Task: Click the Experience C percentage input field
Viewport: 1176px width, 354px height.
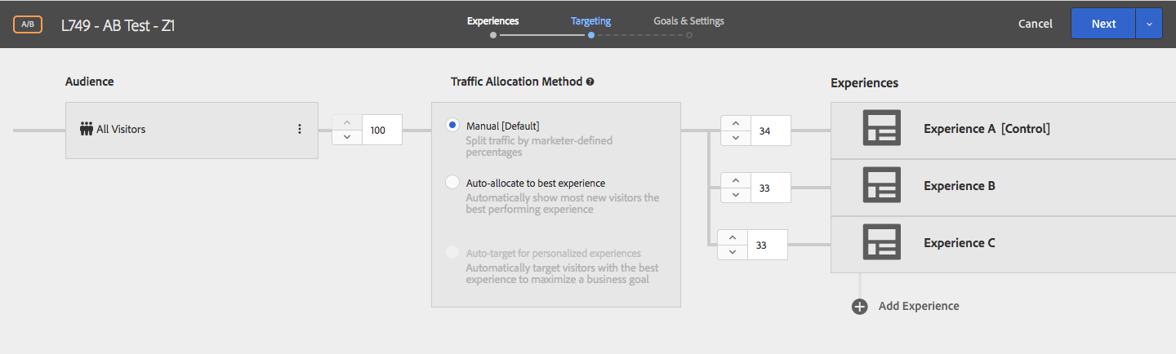Action: (768, 245)
